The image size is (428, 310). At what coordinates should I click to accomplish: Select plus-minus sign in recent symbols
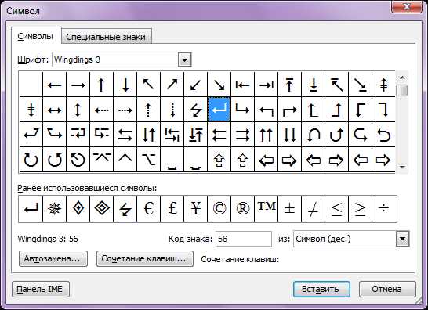pos(289,209)
